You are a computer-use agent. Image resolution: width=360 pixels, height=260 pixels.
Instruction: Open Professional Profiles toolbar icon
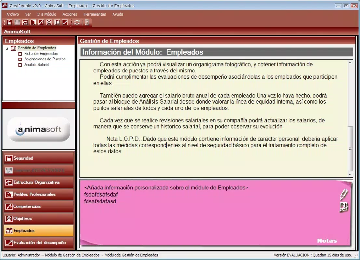(x=33, y=22)
